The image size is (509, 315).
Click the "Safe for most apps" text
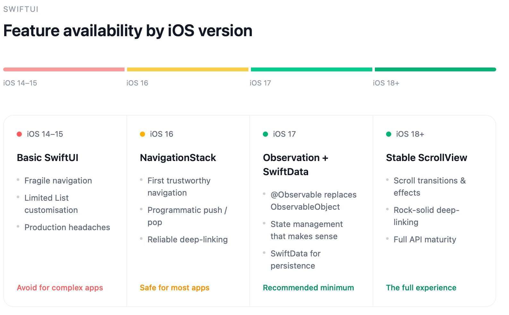[175, 288]
